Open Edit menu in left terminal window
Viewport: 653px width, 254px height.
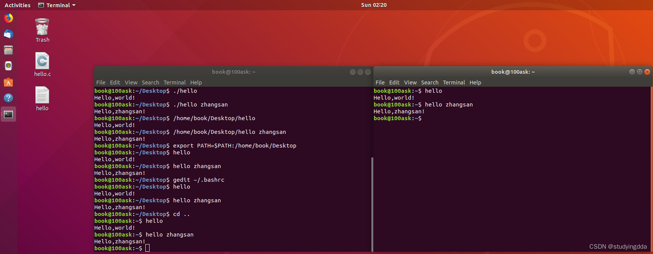click(115, 83)
